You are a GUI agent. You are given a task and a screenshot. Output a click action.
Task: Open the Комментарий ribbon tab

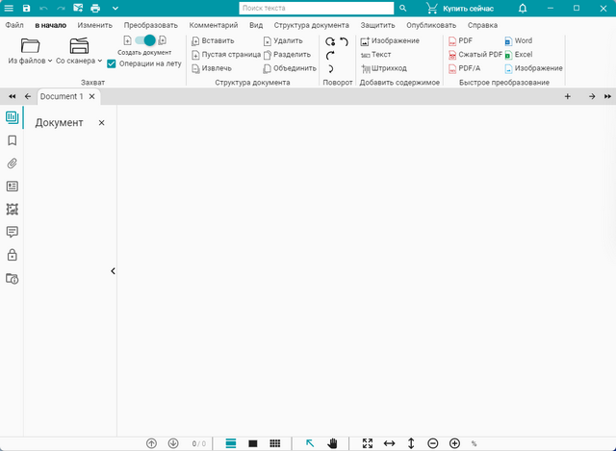click(x=214, y=24)
